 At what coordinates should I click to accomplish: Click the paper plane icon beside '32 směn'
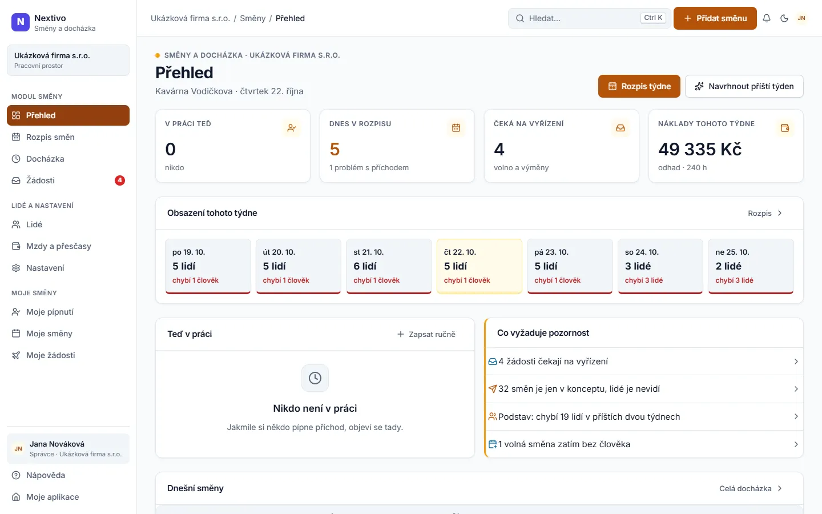[493, 389]
